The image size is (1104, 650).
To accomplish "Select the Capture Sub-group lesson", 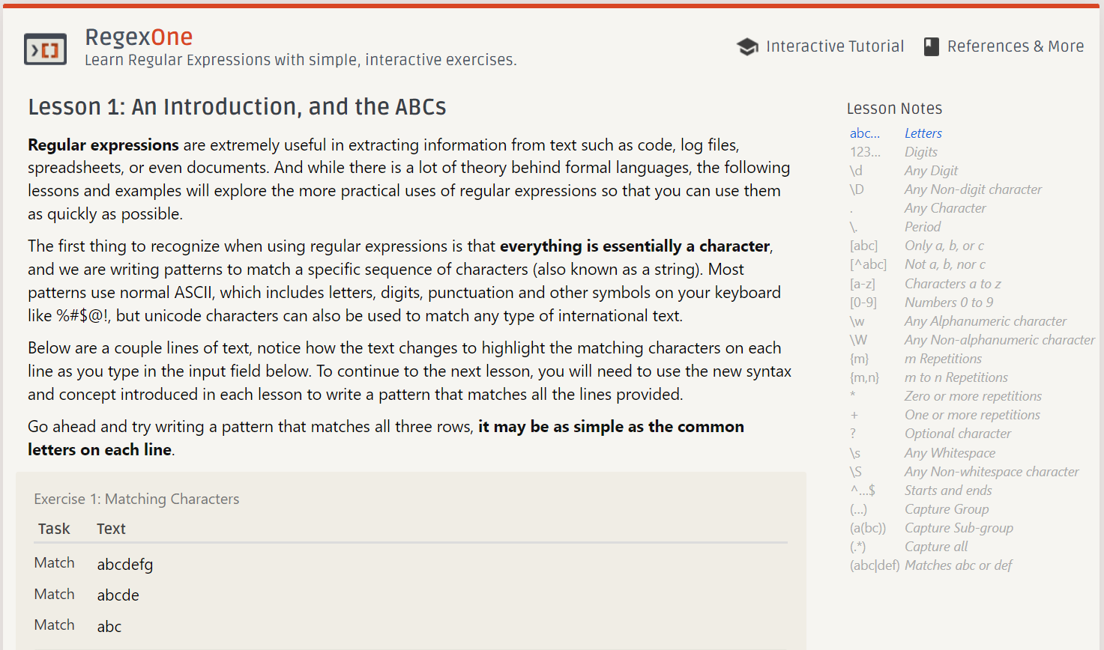I will click(x=959, y=528).
